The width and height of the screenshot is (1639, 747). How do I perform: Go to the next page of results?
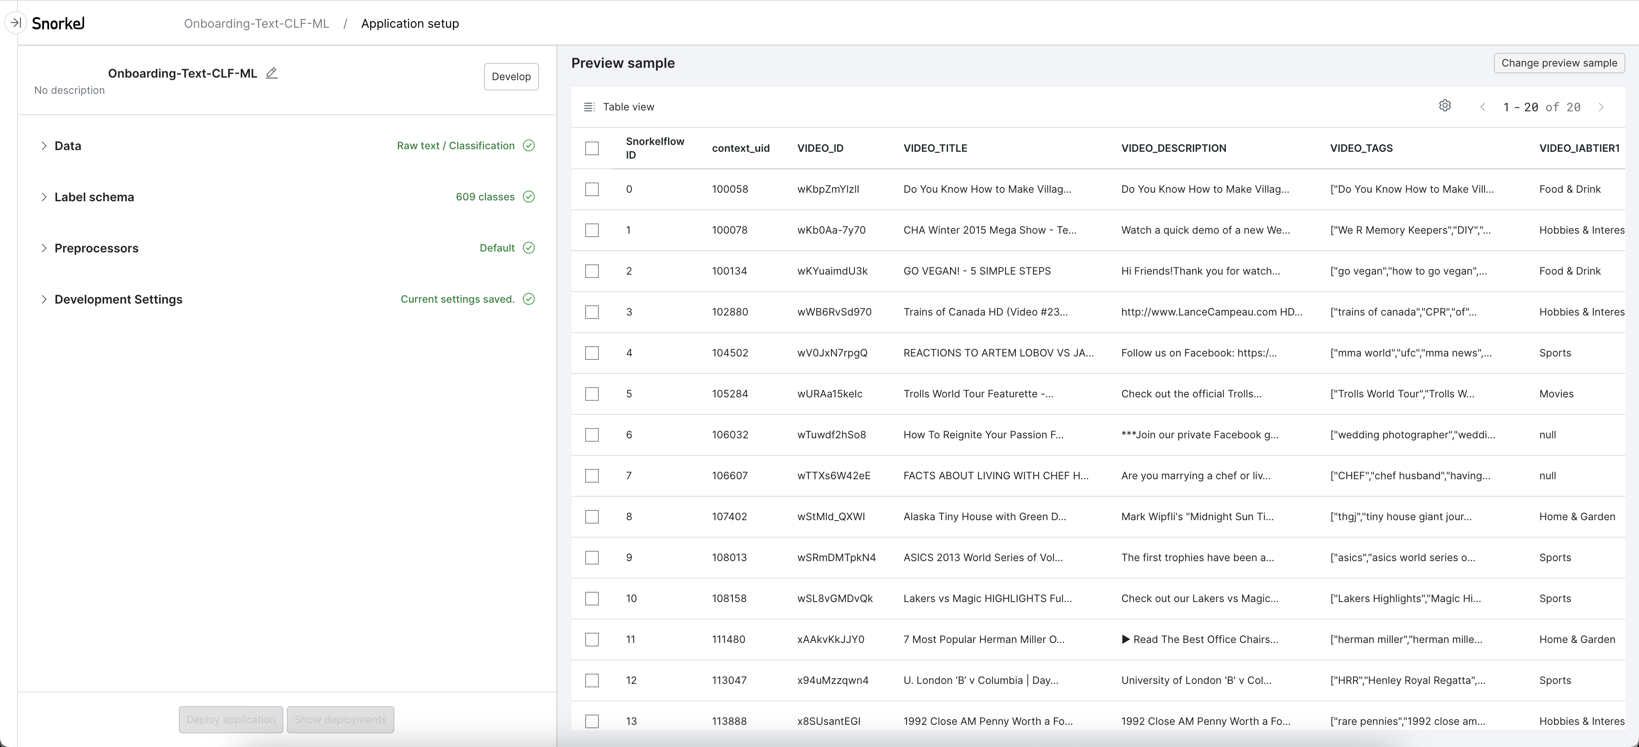[x=1601, y=107]
